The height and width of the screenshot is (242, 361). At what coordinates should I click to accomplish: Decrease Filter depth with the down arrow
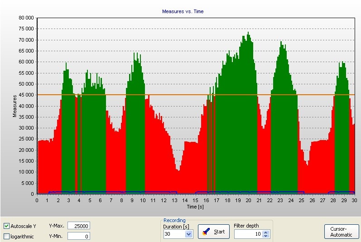266,236
